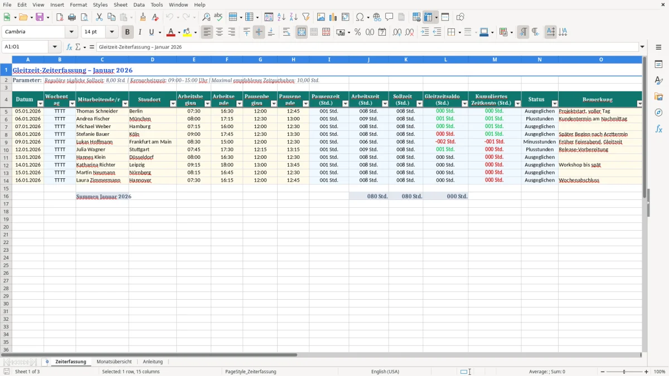The image size is (669, 376).
Task: Click the Insert Comment icon
Action: 390,17
